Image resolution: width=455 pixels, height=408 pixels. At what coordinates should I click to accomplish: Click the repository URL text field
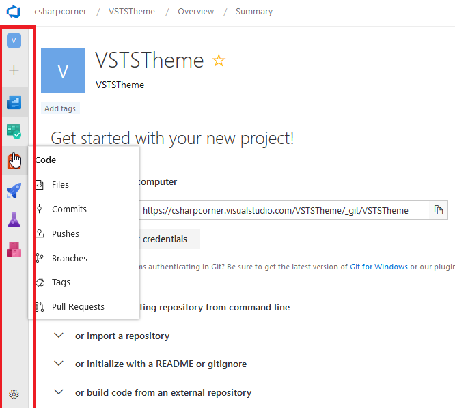[x=284, y=210]
